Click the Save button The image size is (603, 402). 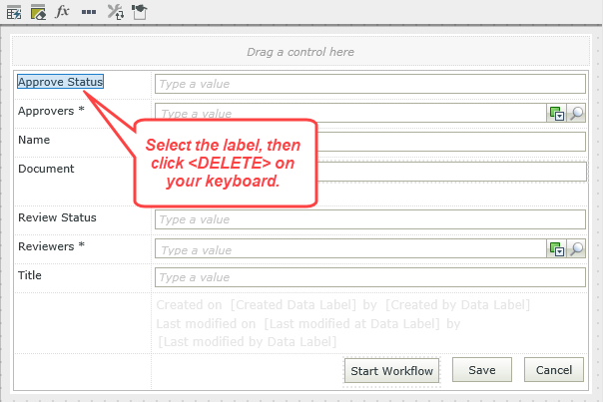coord(482,370)
